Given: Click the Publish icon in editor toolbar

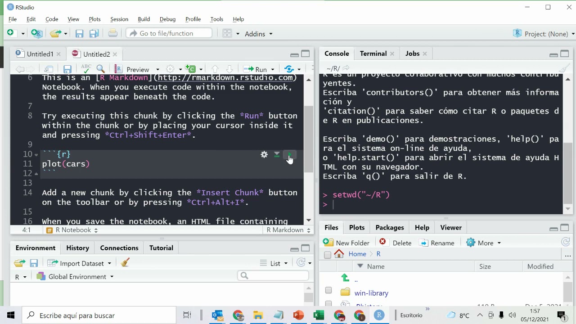Looking at the screenshot, I should 289,69.
